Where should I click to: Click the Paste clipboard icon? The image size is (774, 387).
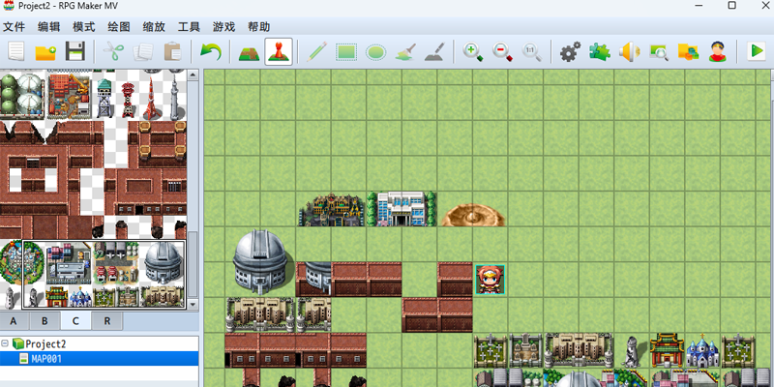pyautogui.click(x=172, y=51)
